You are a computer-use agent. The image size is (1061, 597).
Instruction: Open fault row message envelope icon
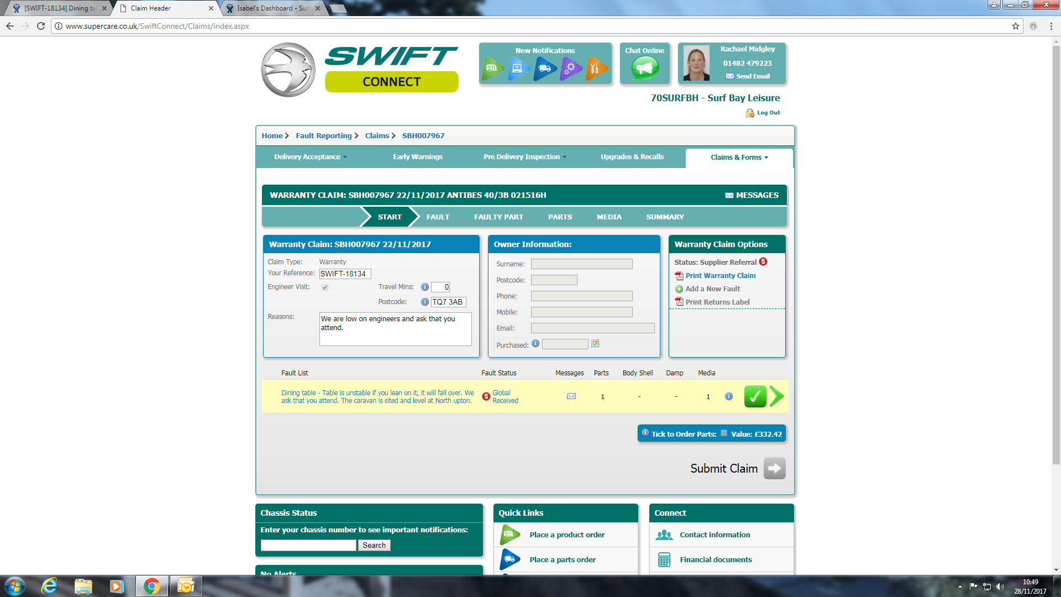(x=571, y=396)
